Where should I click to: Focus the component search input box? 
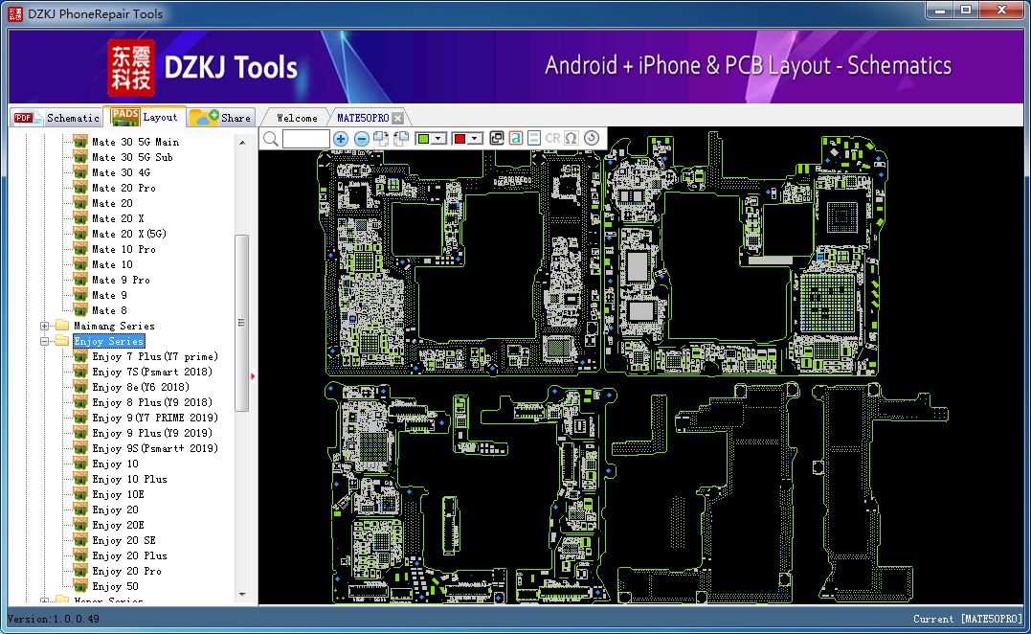tap(305, 138)
